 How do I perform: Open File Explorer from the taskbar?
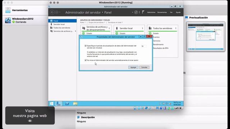click(x=75, y=104)
